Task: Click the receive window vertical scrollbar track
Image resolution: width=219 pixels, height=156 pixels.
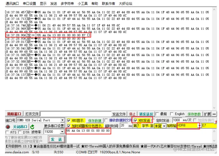Action: click(x=214, y=59)
